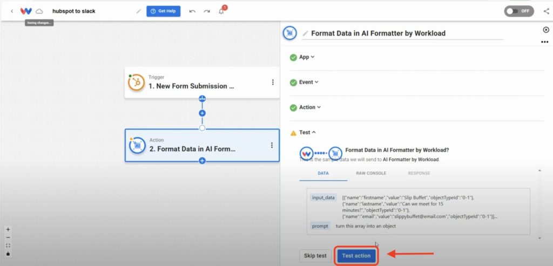The width and height of the screenshot is (553, 266).
Task: Zoom out on the canvas
Action: pyautogui.click(x=8, y=237)
